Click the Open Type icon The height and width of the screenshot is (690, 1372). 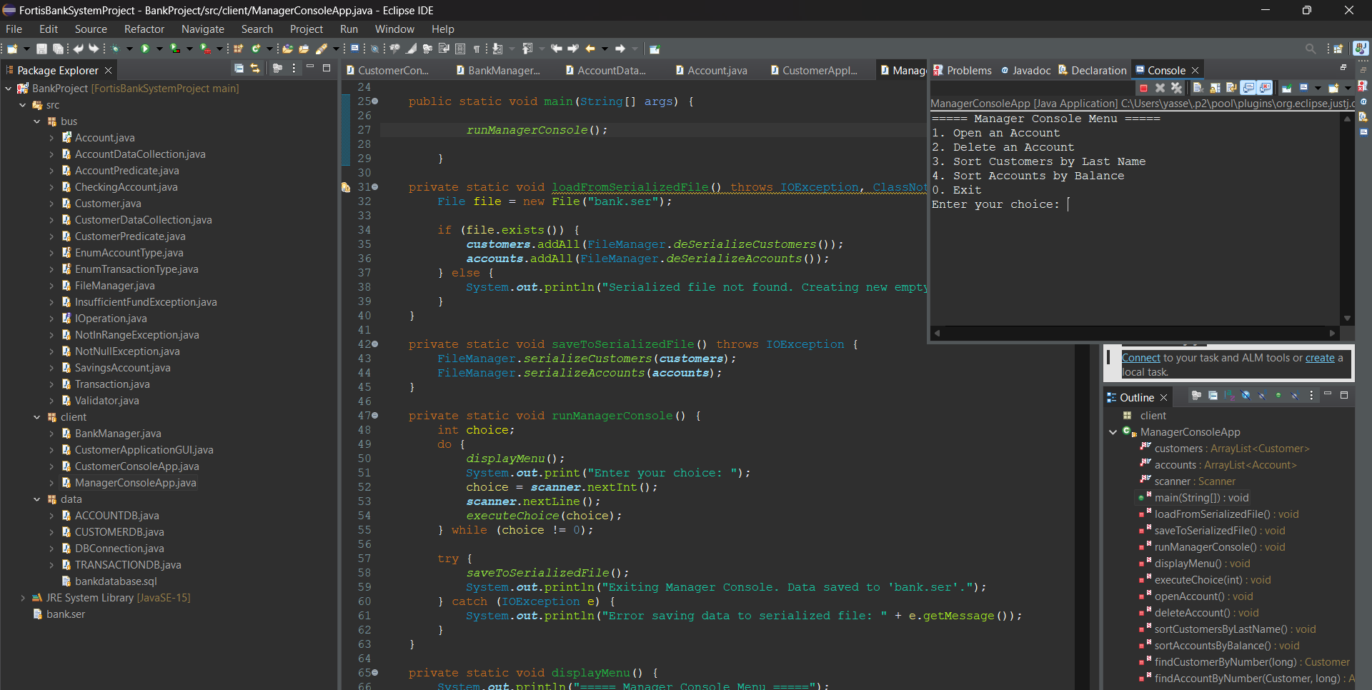pyautogui.click(x=287, y=49)
